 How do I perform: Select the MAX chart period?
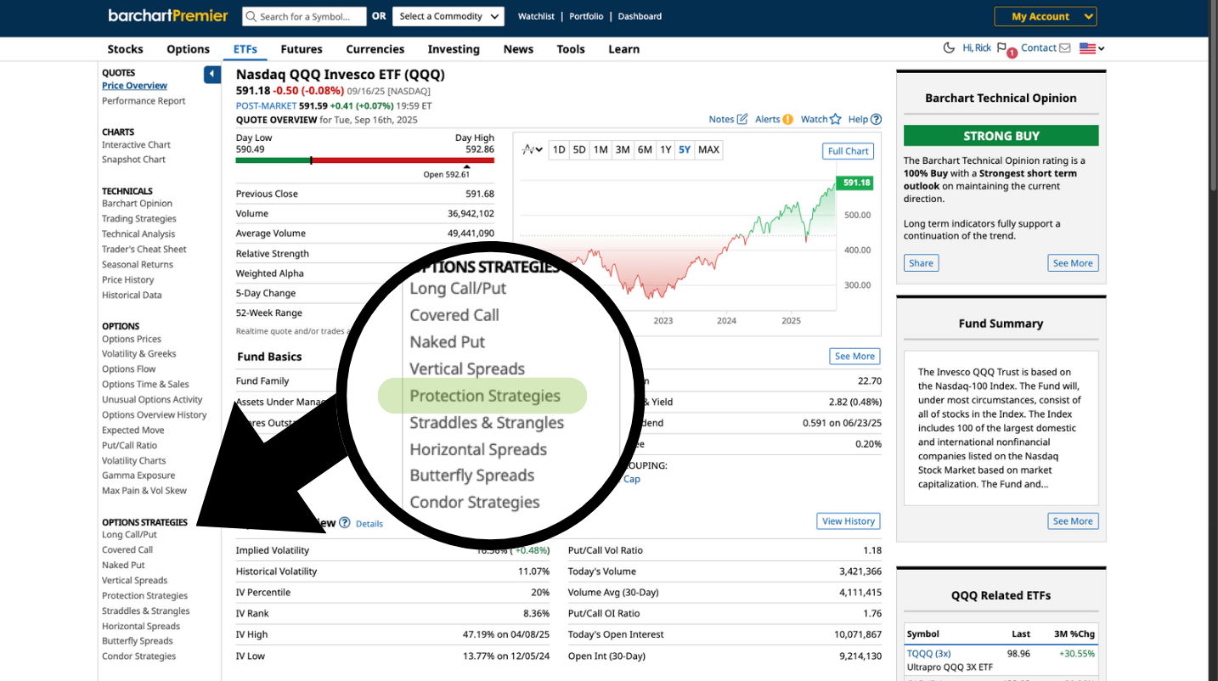pyautogui.click(x=708, y=150)
